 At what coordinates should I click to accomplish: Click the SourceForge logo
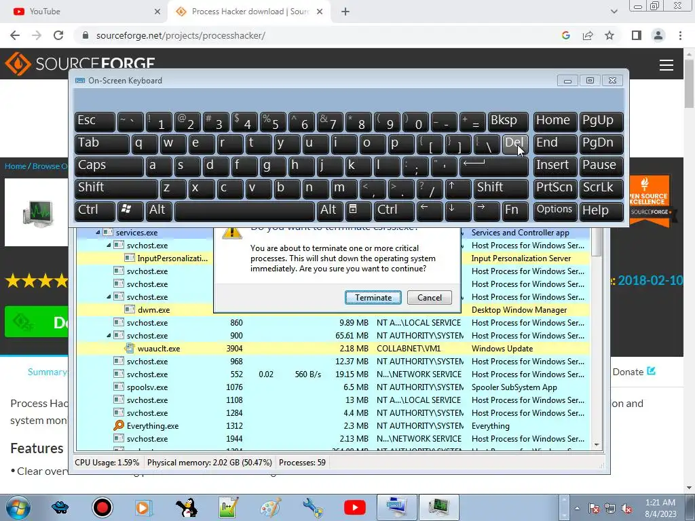(80, 63)
